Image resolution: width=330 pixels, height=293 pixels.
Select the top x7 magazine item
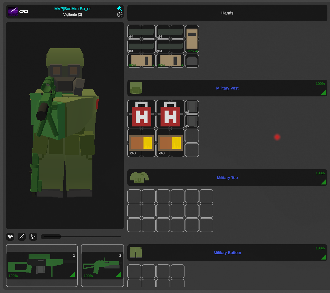(x=192, y=107)
